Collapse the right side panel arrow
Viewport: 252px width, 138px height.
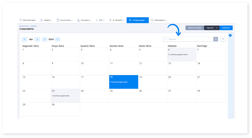[x=230, y=35]
